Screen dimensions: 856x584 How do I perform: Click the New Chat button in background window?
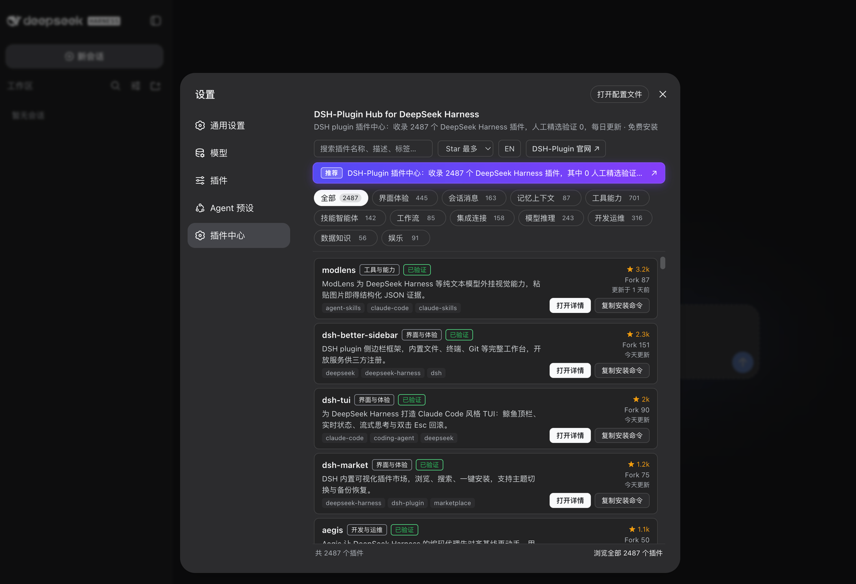tap(85, 56)
